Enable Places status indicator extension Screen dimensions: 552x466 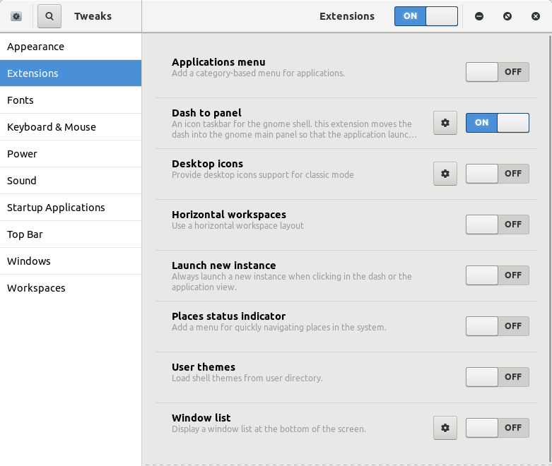497,326
